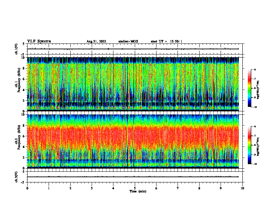The height and width of the screenshot is (211, 273).
Task: Click the "5" tick on ch.1(V) axis
Action: click(x=24, y=44)
